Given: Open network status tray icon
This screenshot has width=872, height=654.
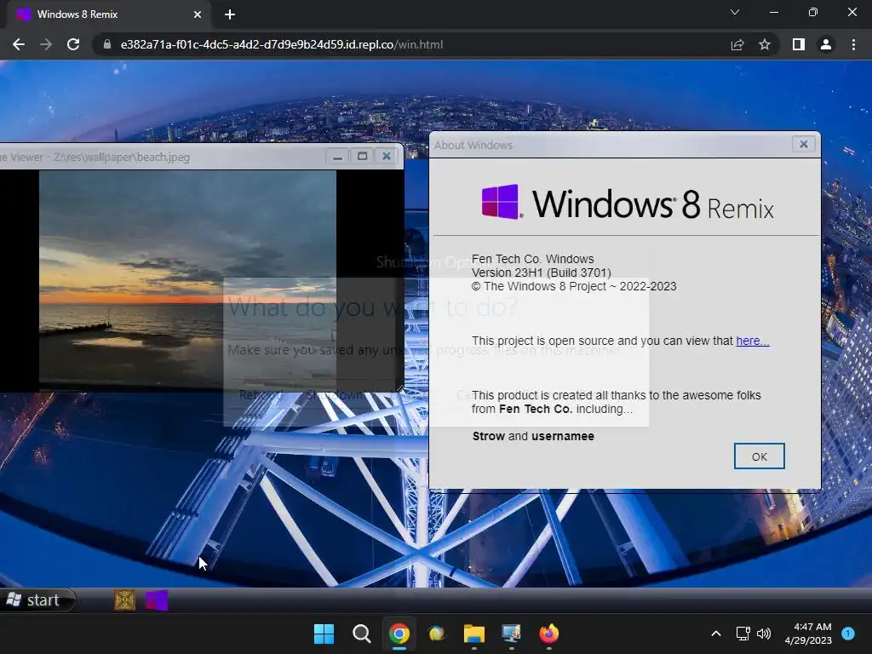Looking at the screenshot, I should coord(743,634).
